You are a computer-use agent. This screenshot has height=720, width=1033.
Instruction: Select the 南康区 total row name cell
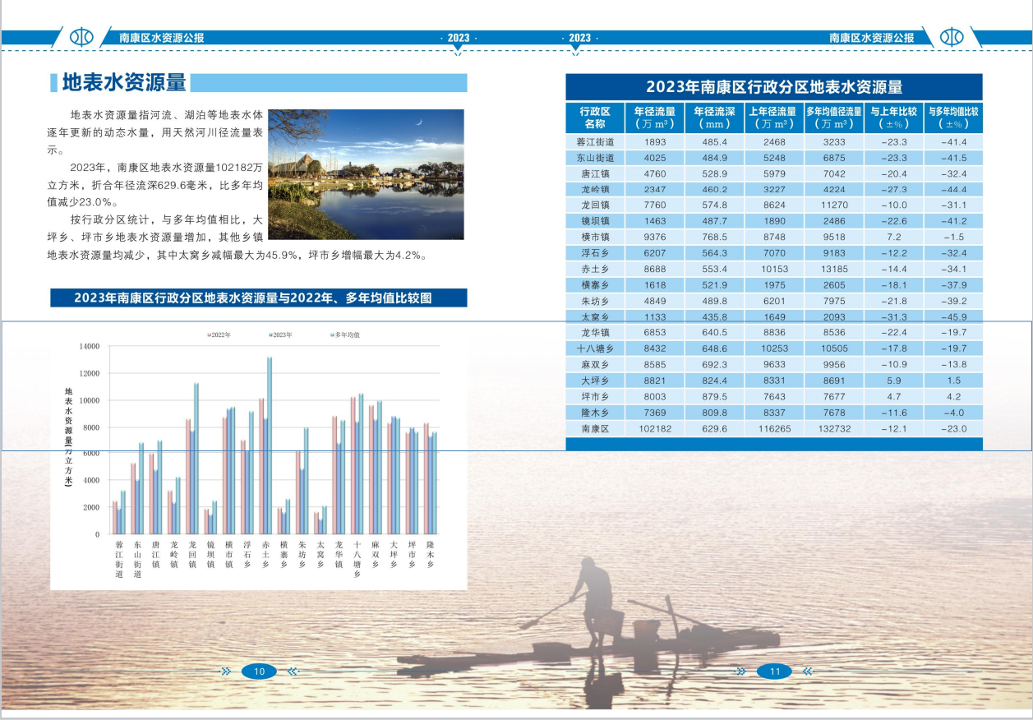595,429
